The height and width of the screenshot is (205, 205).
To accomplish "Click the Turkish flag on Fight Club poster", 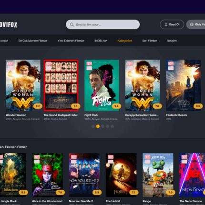I will [x=89, y=63].
